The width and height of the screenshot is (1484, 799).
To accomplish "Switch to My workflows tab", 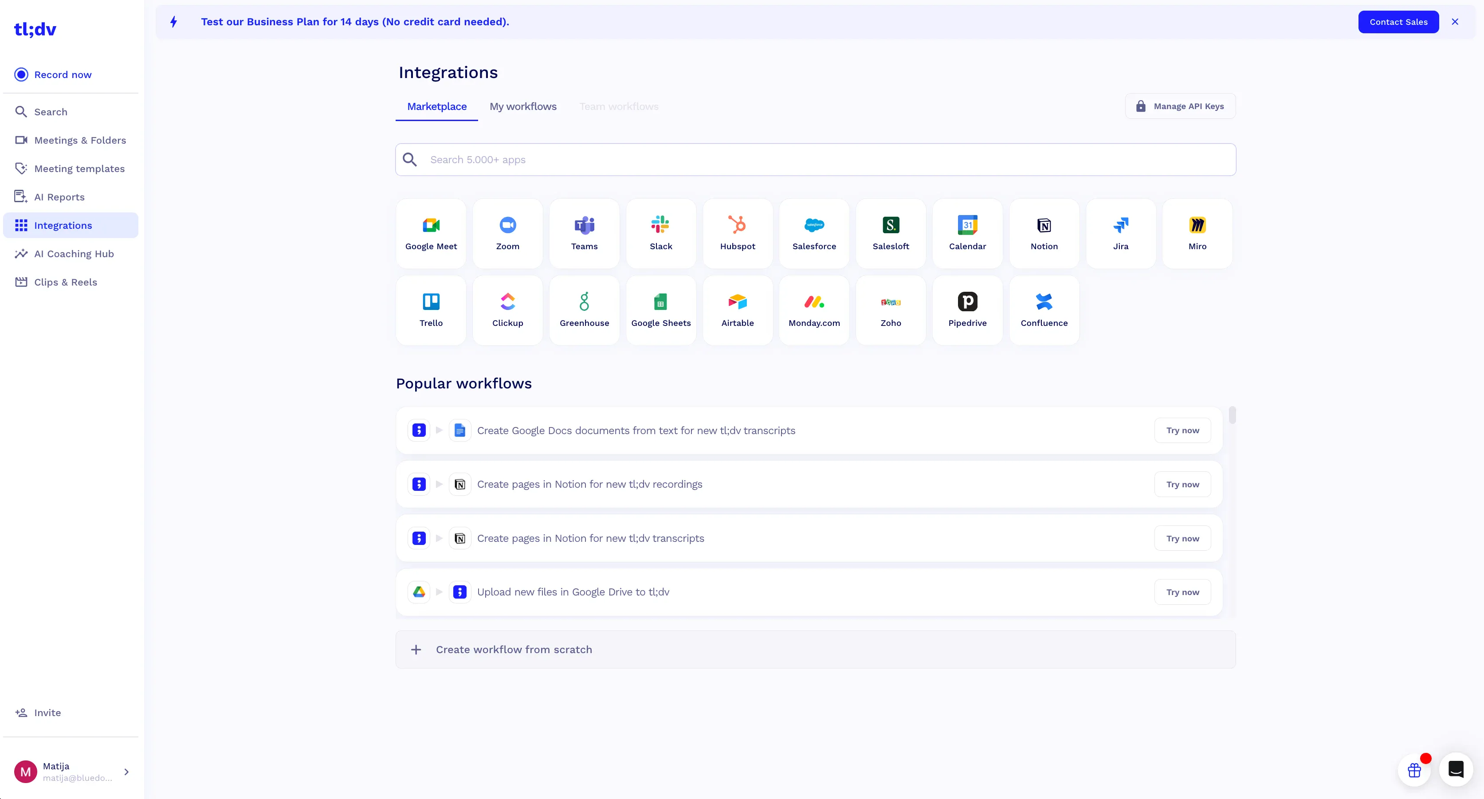I will click(523, 106).
